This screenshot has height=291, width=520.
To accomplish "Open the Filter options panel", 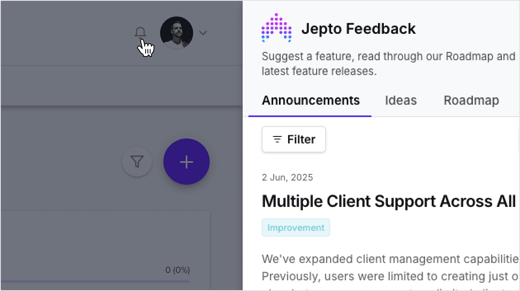I will click(293, 139).
